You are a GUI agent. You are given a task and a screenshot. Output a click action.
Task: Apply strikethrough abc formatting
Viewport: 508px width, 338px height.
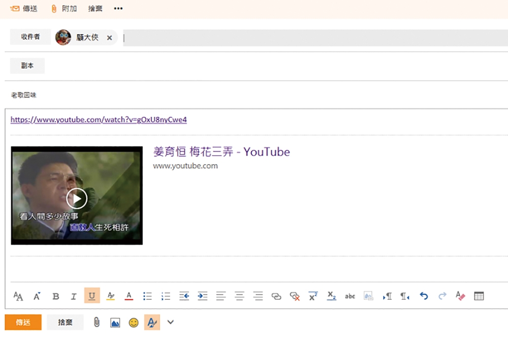(350, 296)
